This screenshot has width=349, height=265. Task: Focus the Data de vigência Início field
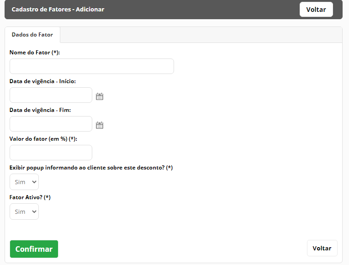(51, 95)
